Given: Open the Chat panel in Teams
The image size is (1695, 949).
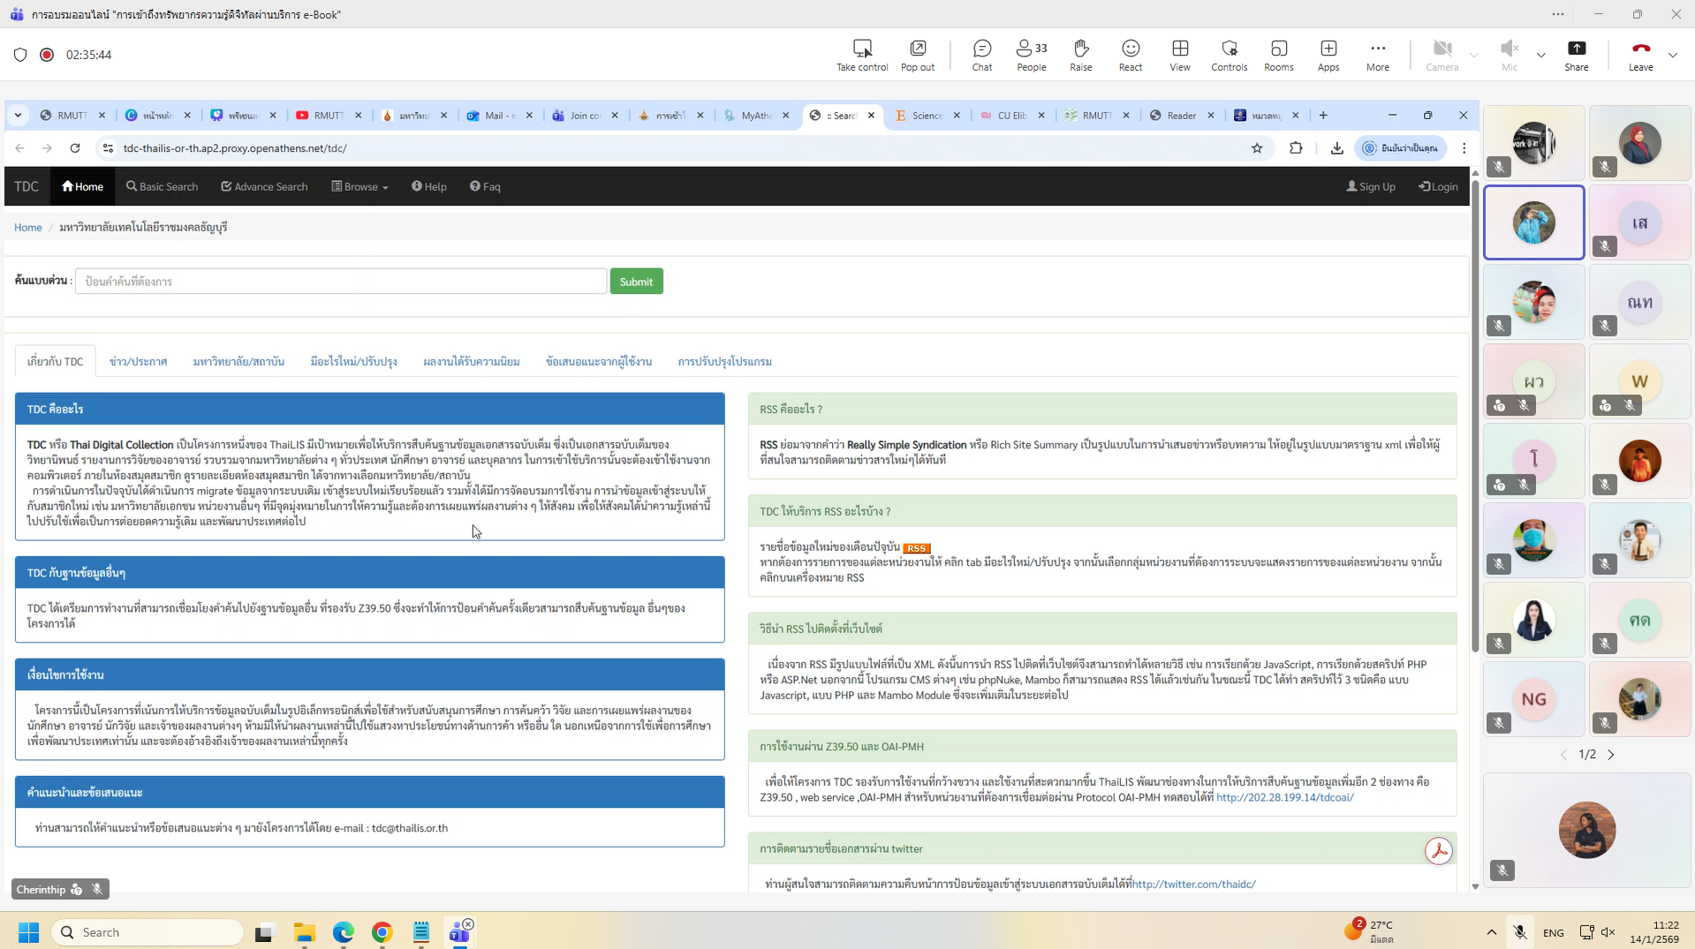Looking at the screenshot, I should [x=981, y=55].
